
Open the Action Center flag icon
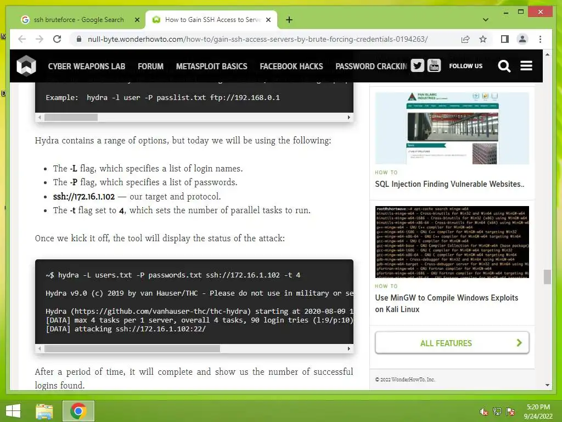coord(510,412)
